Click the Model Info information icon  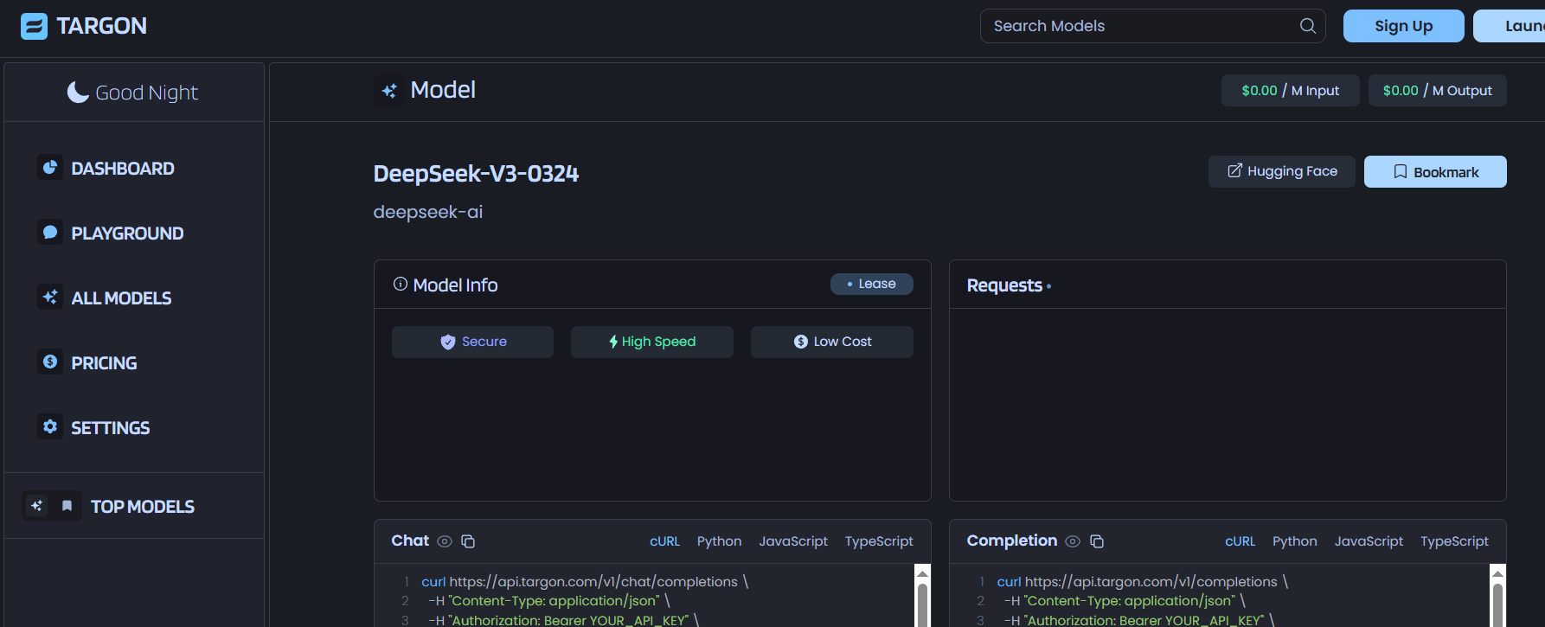coord(401,284)
